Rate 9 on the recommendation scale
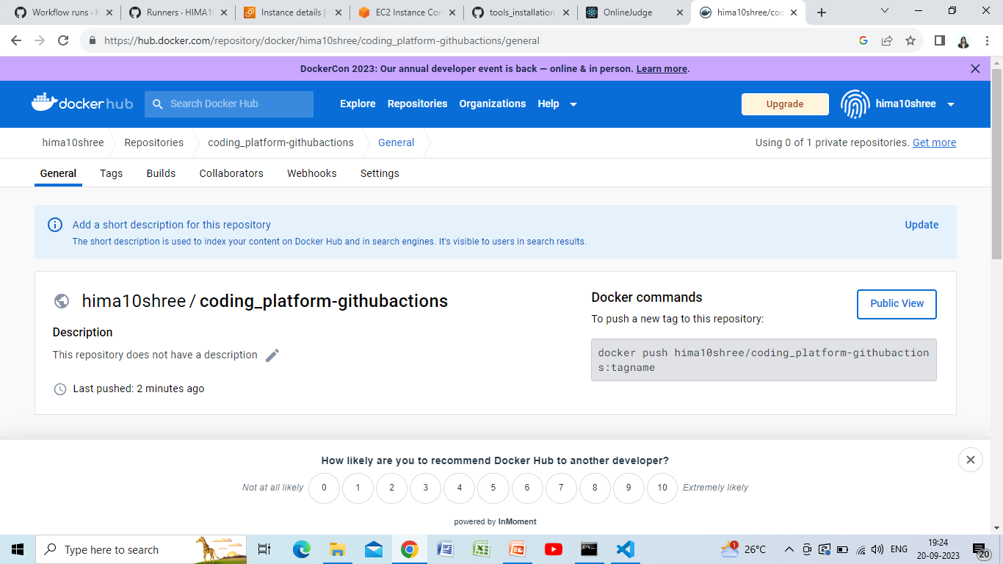 [629, 488]
